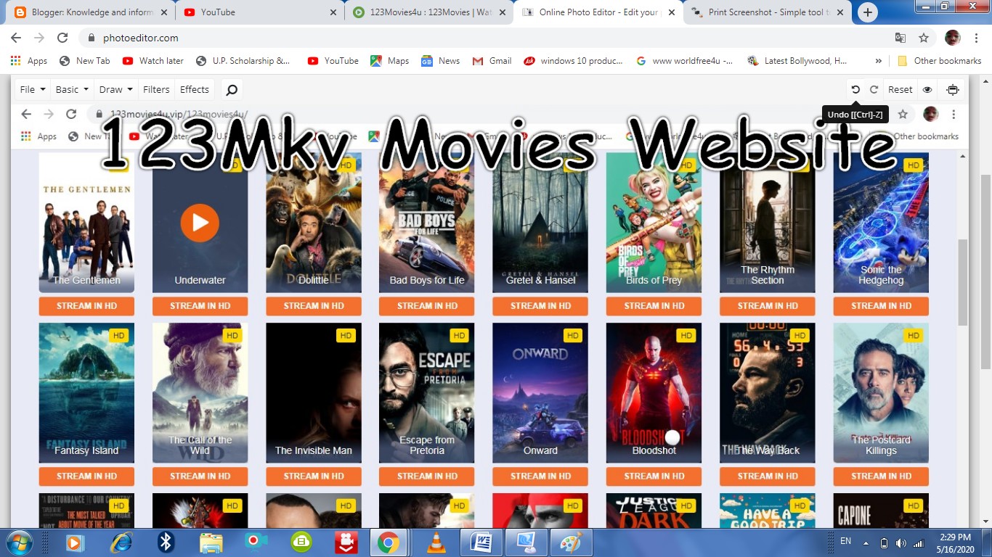
Task: Open the U.P. Scholarship bookmark
Action: (x=243, y=61)
